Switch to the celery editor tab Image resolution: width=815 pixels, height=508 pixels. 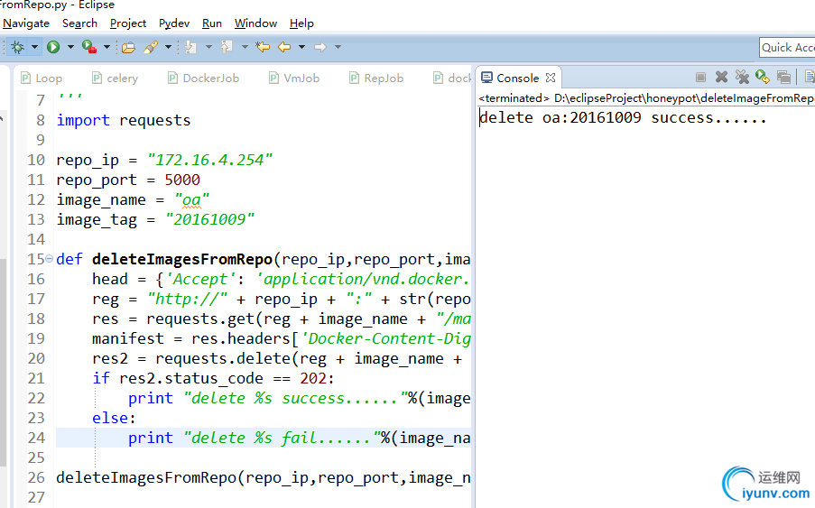[x=115, y=78]
